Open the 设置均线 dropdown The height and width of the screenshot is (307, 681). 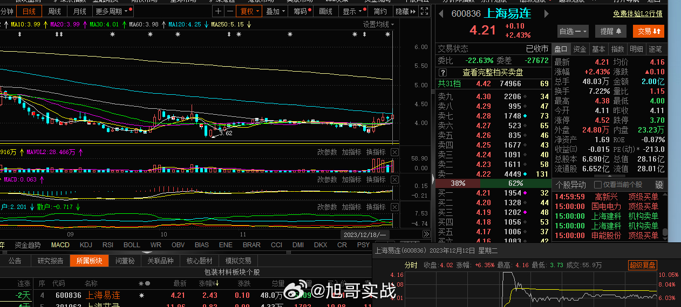378,24
